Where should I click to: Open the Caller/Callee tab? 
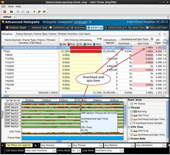pyautogui.click(x=113, y=27)
